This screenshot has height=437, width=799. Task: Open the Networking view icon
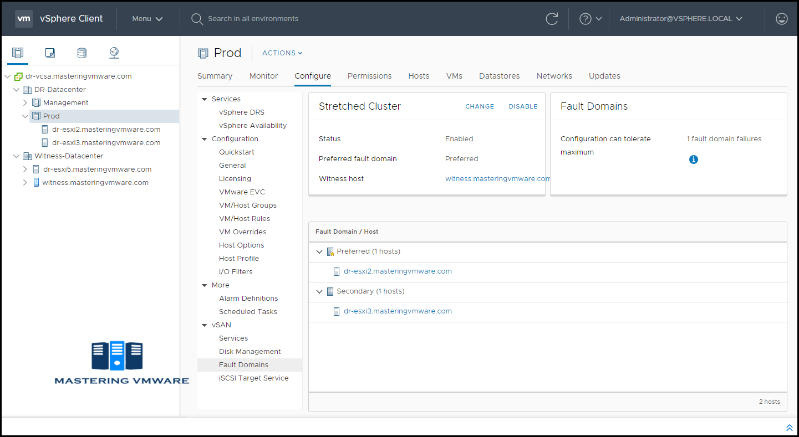point(114,53)
